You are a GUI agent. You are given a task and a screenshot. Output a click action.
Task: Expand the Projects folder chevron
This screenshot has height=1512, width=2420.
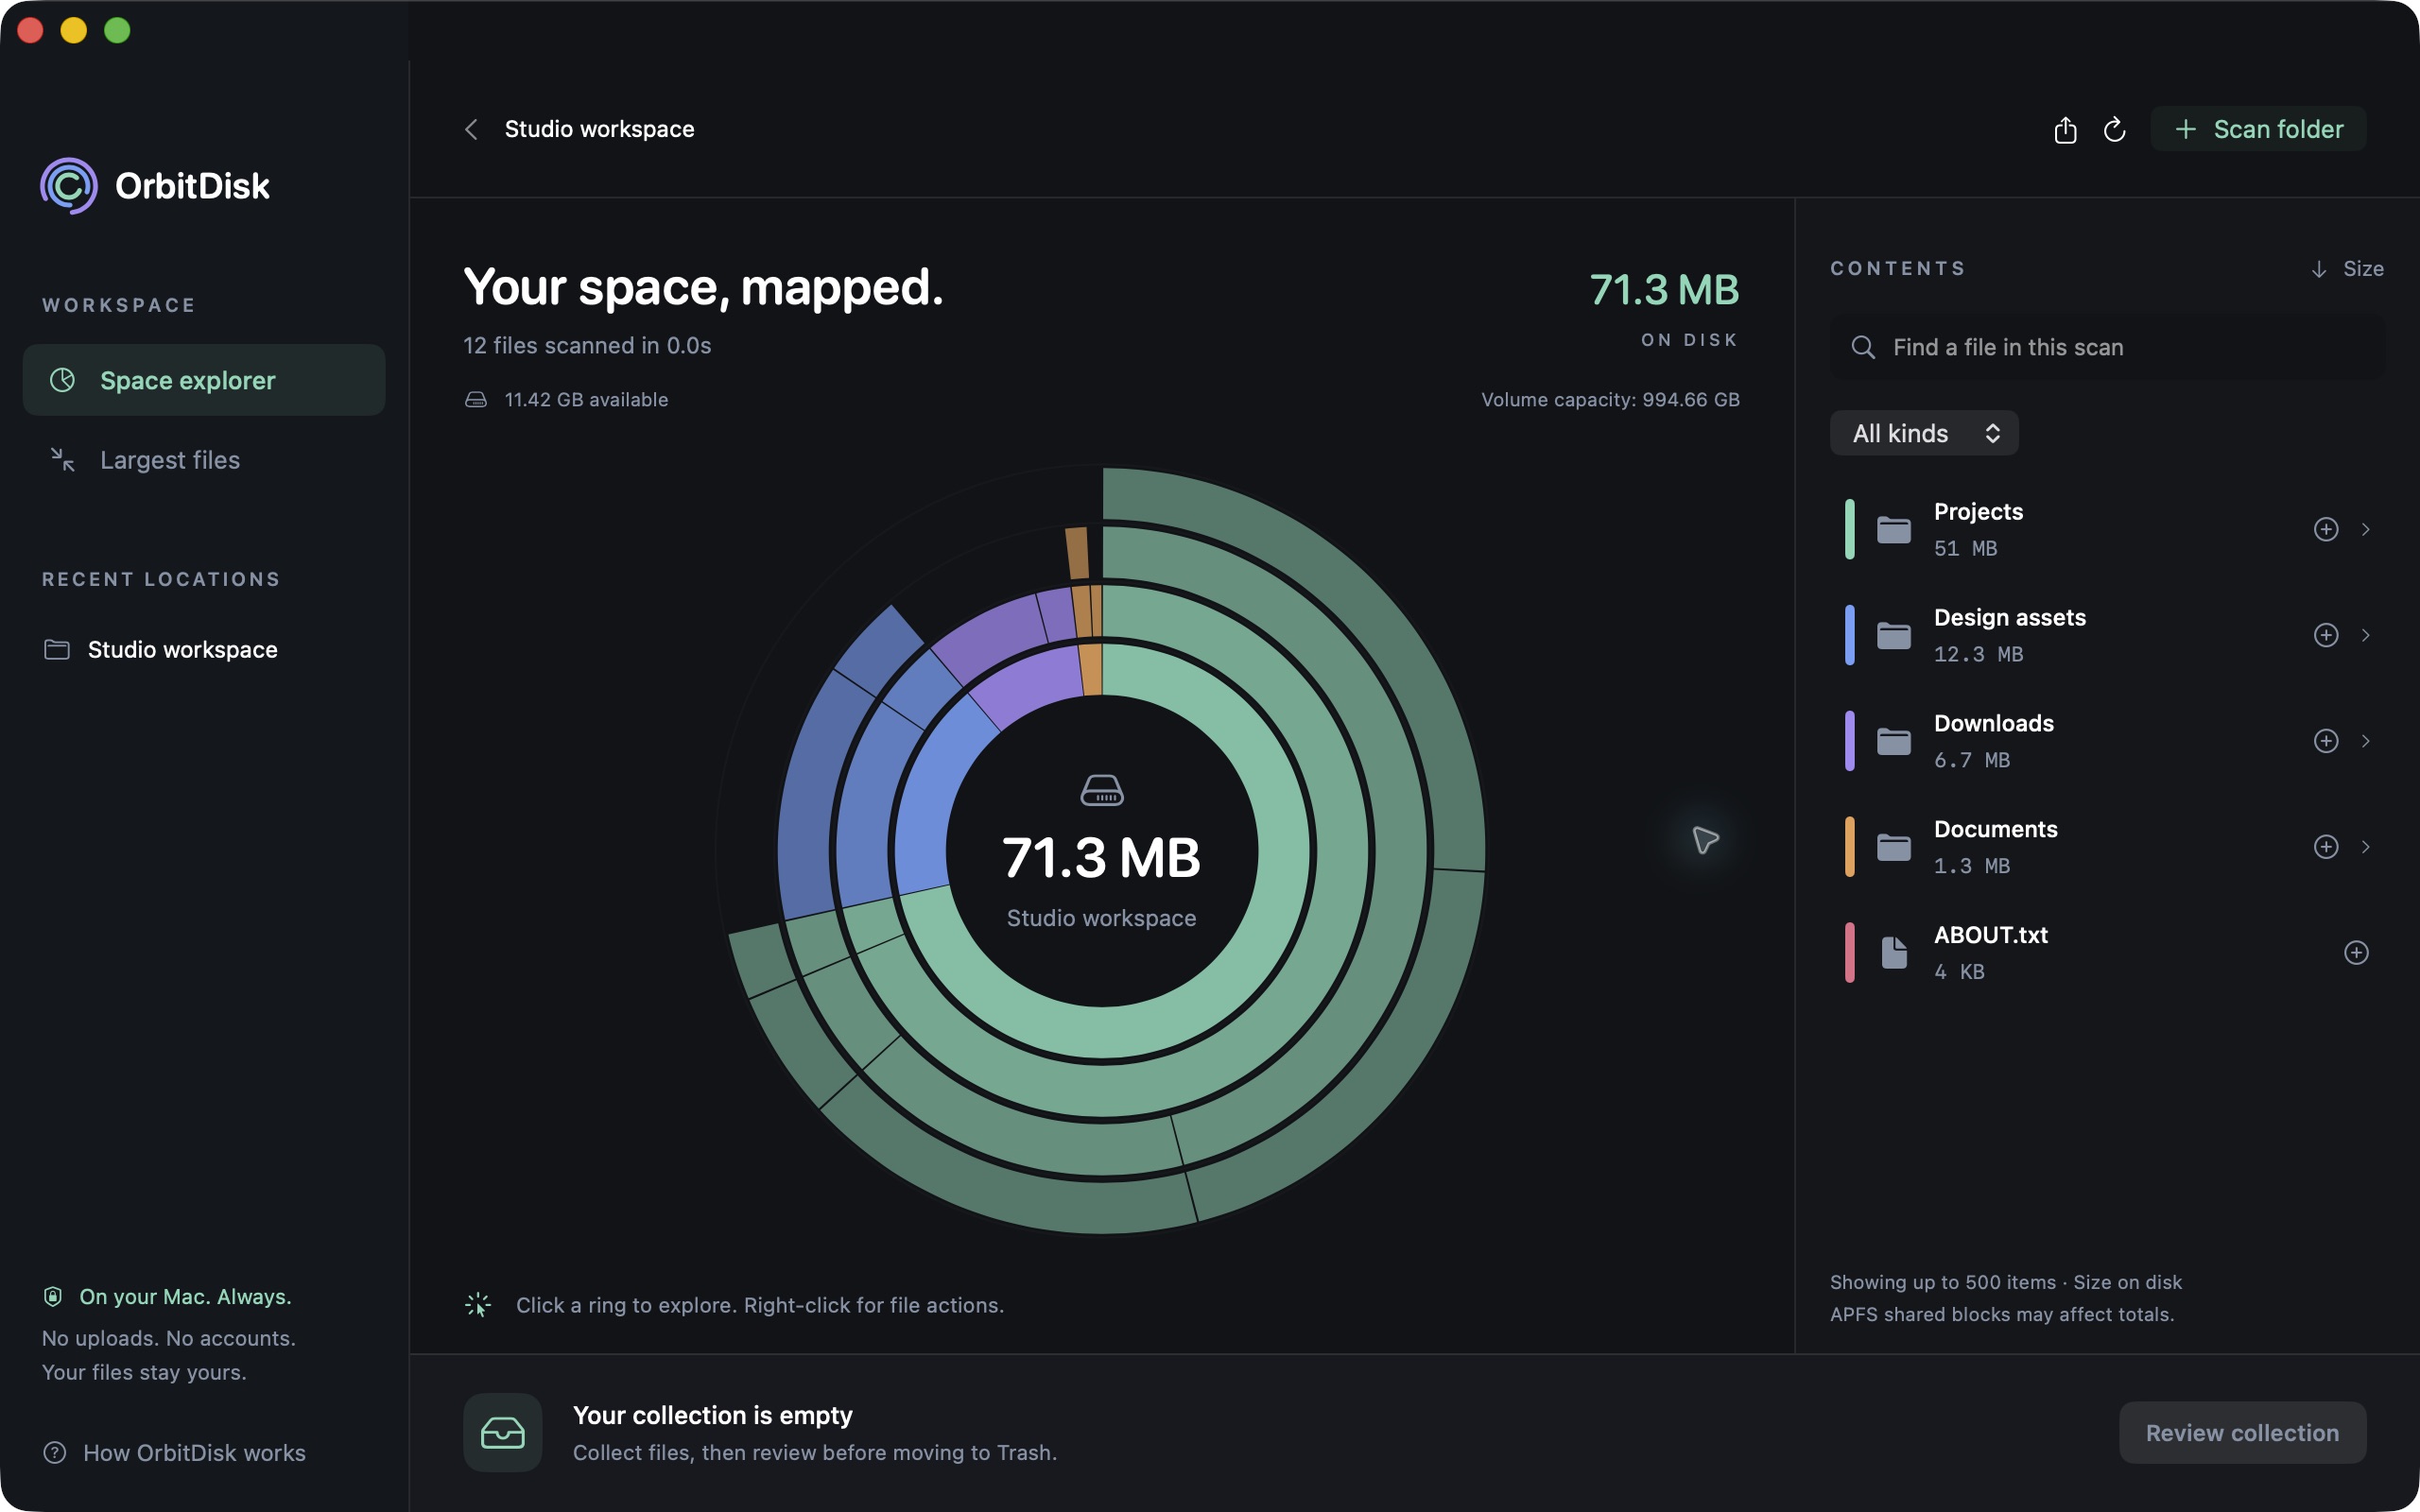click(x=2366, y=529)
